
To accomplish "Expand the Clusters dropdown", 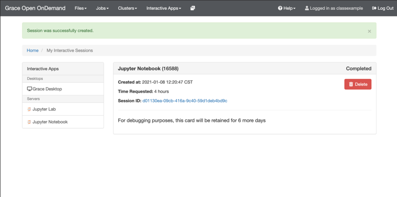I will [x=127, y=8].
